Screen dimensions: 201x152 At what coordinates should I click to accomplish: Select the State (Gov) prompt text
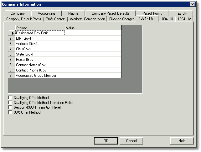click(24, 54)
